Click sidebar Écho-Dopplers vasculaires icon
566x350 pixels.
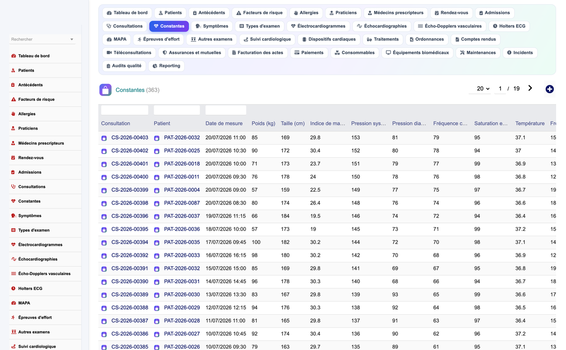[13, 274]
